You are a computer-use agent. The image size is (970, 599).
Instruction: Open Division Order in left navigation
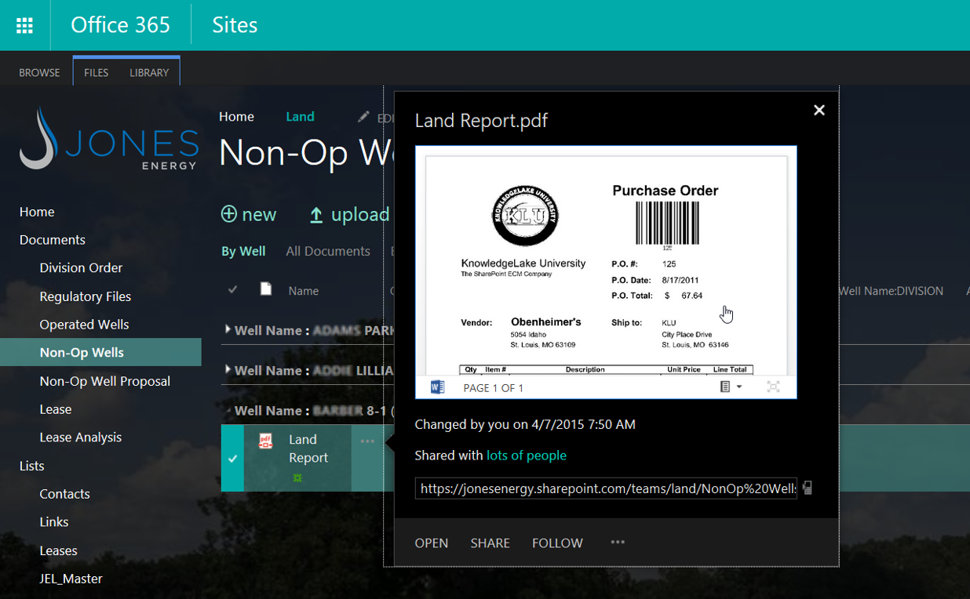tap(82, 268)
